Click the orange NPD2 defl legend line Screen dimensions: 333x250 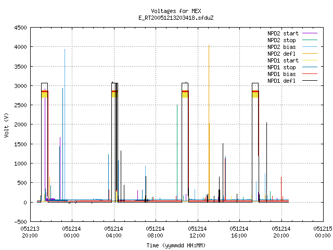(310, 54)
